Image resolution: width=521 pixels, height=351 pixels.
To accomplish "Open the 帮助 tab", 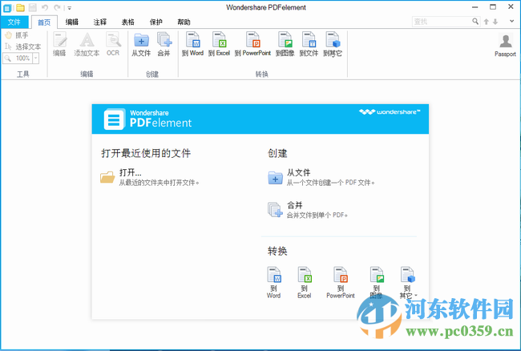I will [184, 22].
